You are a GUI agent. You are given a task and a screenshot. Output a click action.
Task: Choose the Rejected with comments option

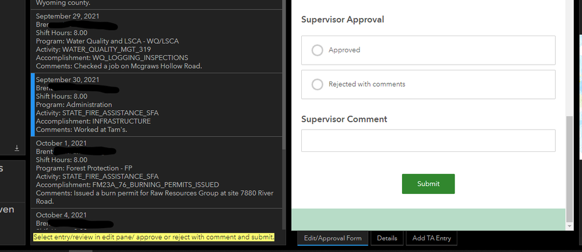pos(318,84)
